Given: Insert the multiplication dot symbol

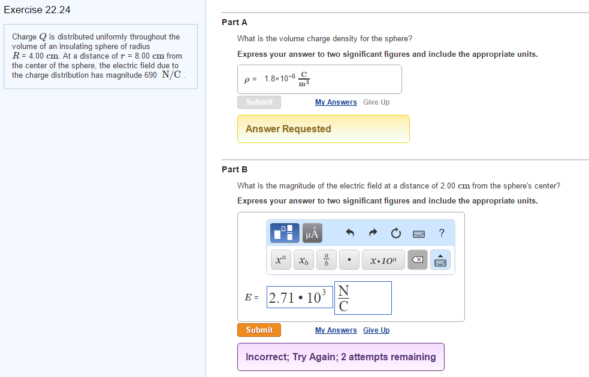Looking at the screenshot, I should [x=349, y=260].
